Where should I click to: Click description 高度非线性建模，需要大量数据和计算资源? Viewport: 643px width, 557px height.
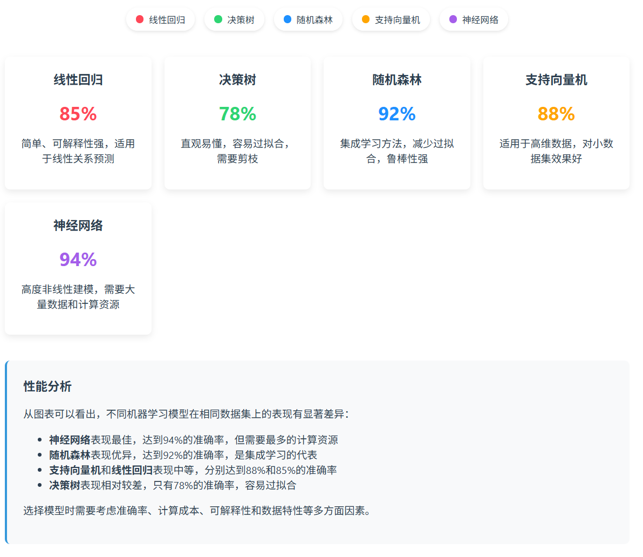[78, 296]
